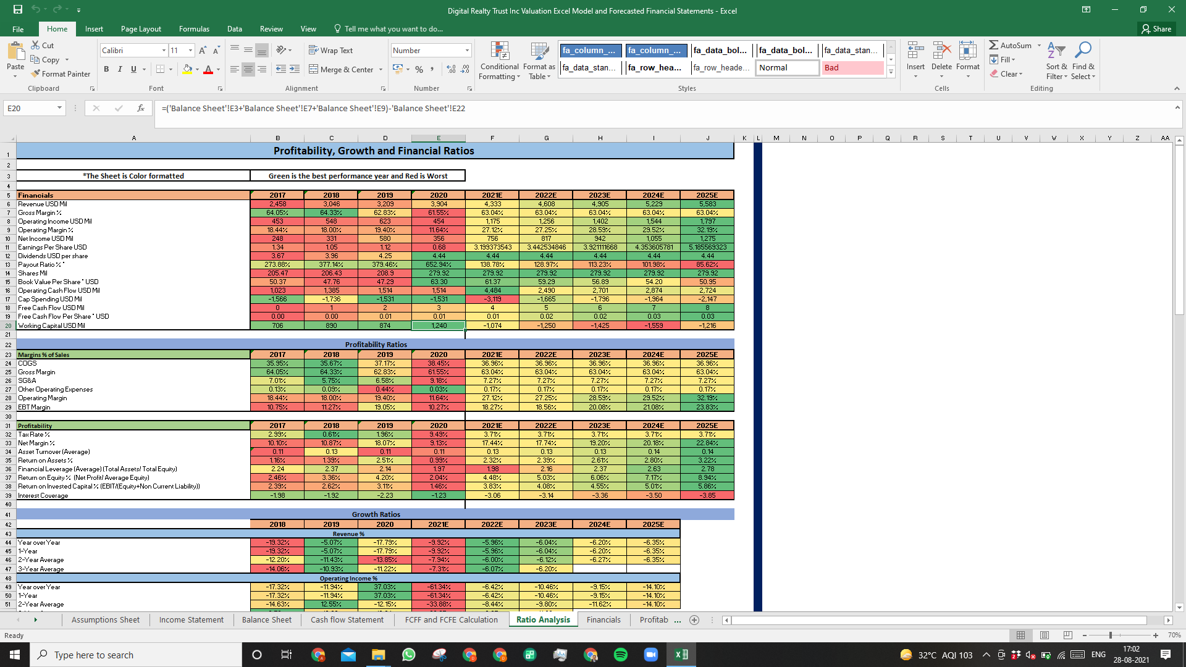Click zoom in plus on status bar
The height and width of the screenshot is (667, 1186).
click(x=1155, y=635)
